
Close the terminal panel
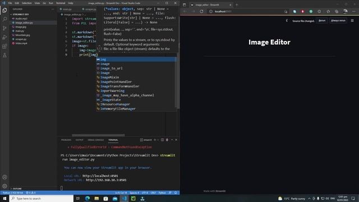(x=176, y=140)
